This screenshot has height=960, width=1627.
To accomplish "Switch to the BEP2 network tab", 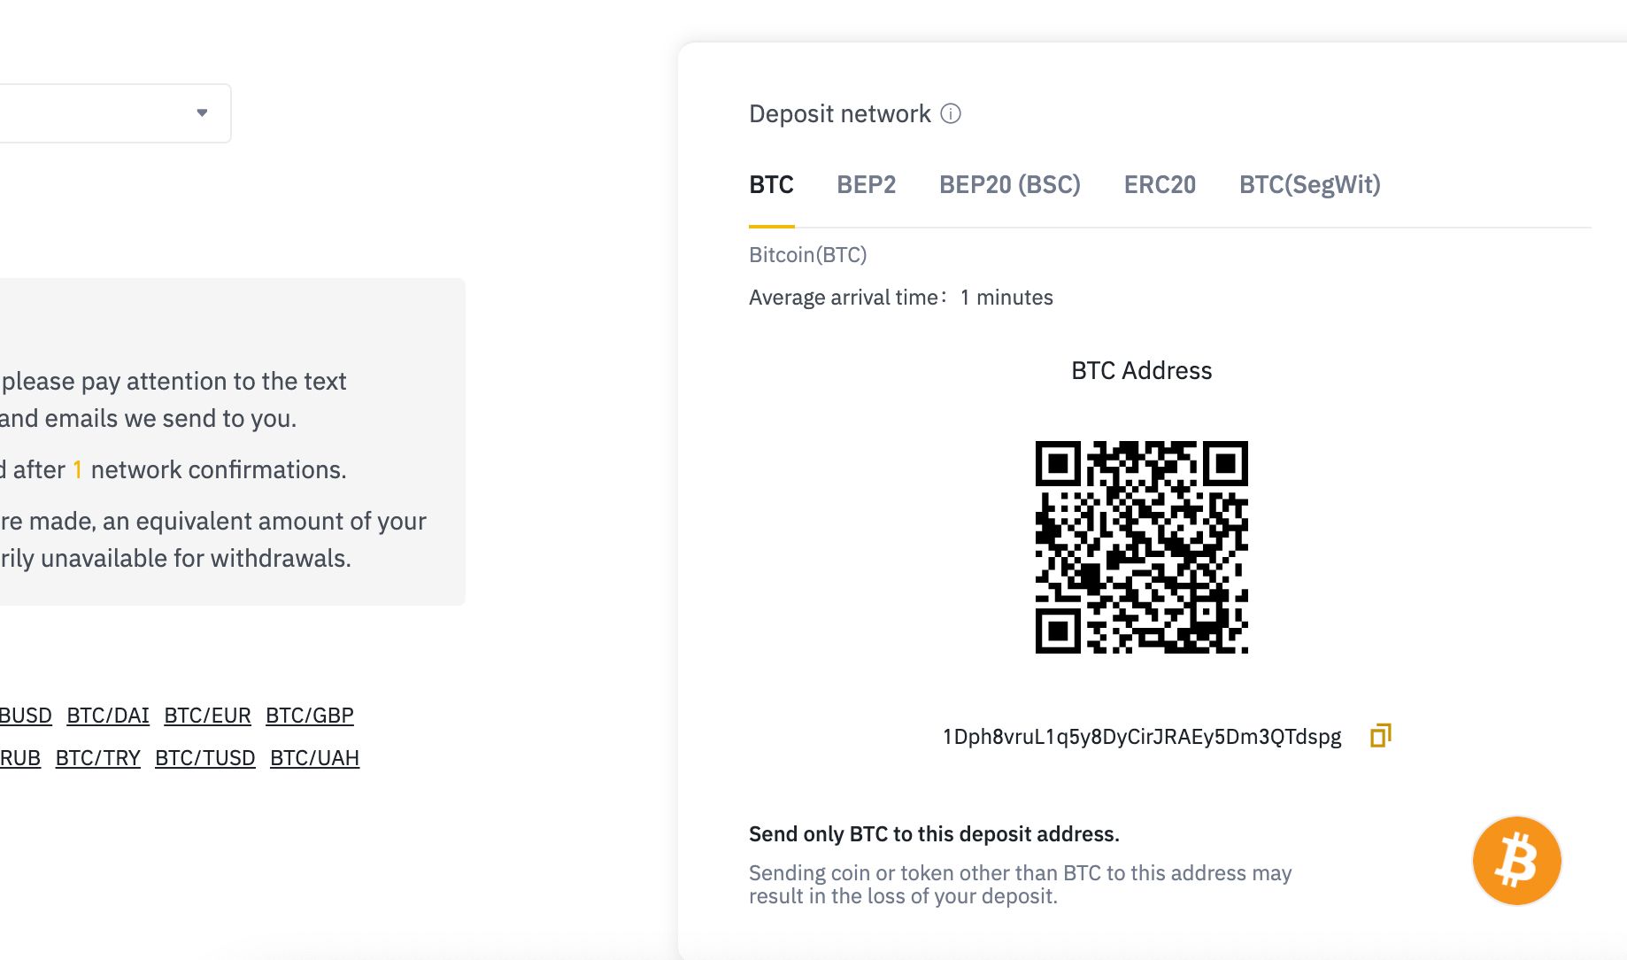I will point(866,184).
